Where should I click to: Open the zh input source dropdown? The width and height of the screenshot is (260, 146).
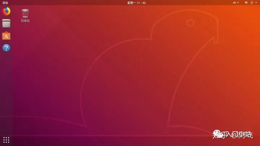pyautogui.click(x=236, y=3)
